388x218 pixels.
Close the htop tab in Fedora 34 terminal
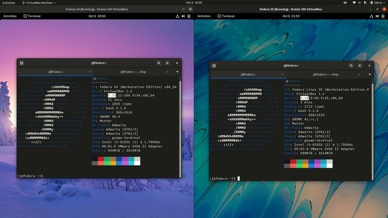[x=167, y=72]
